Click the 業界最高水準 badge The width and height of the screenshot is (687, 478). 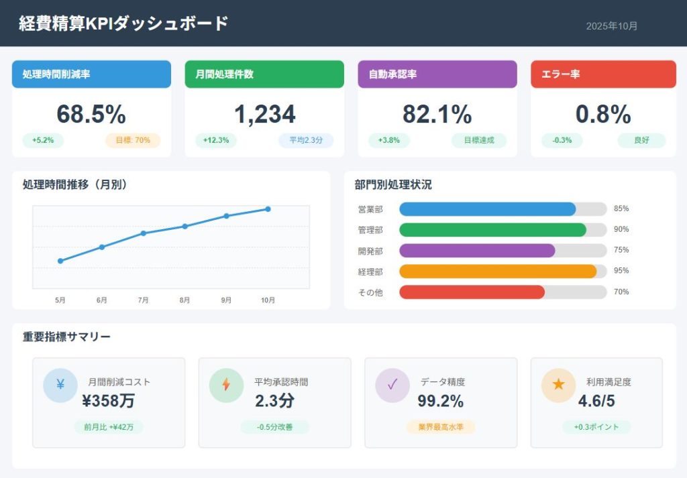(440, 427)
